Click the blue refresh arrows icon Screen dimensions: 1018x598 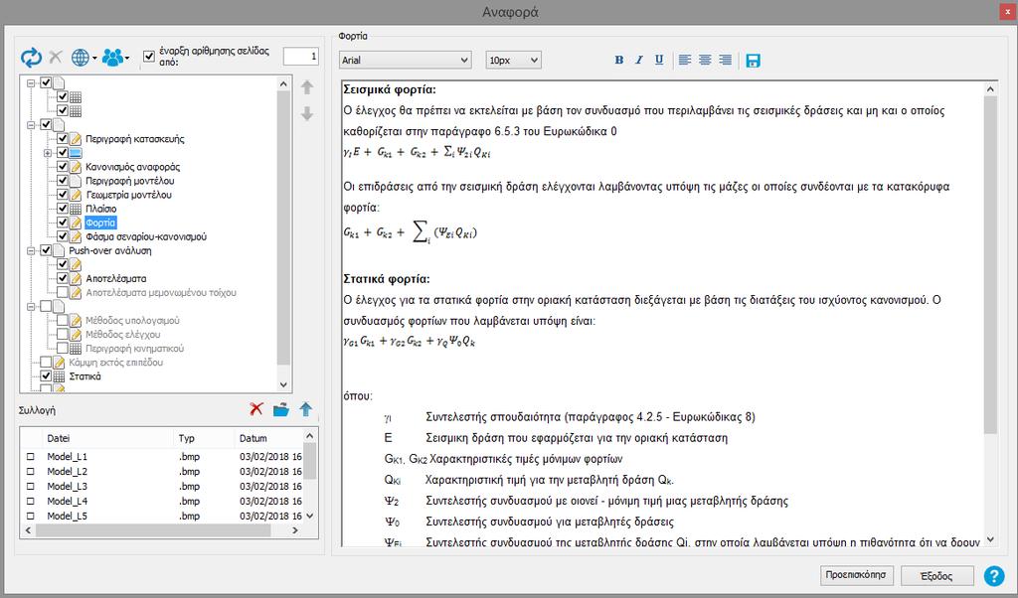(x=31, y=58)
